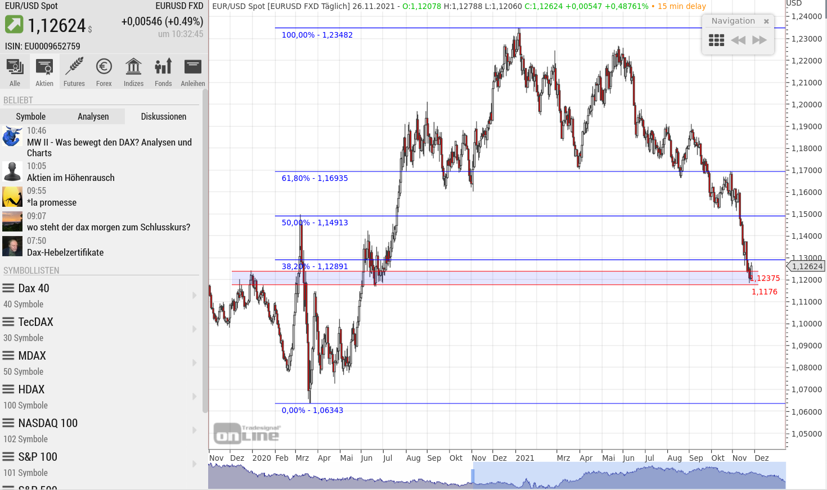Expand MDAX list with arrow
Image resolution: width=827 pixels, height=490 pixels.
click(x=194, y=363)
